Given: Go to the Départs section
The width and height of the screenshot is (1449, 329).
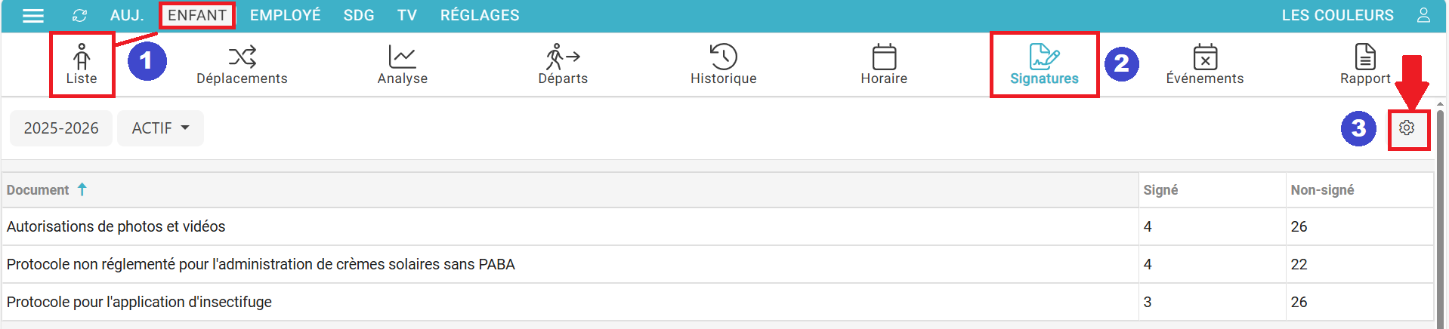Looking at the screenshot, I should point(563,65).
